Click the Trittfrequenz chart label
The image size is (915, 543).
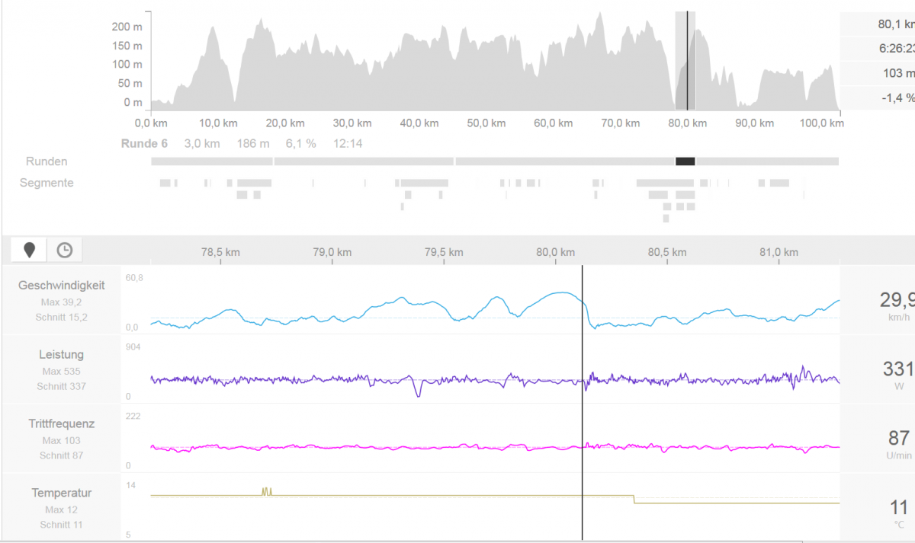click(62, 424)
